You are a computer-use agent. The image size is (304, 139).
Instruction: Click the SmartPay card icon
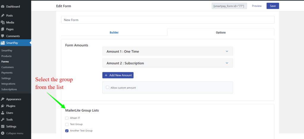[3, 43]
